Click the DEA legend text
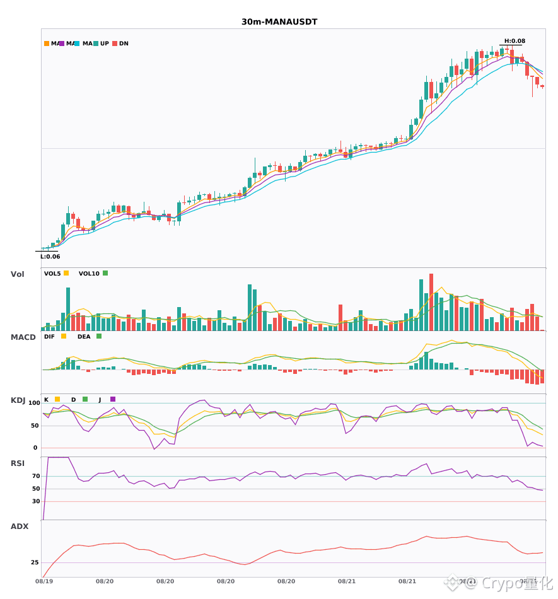 (84, 337)
